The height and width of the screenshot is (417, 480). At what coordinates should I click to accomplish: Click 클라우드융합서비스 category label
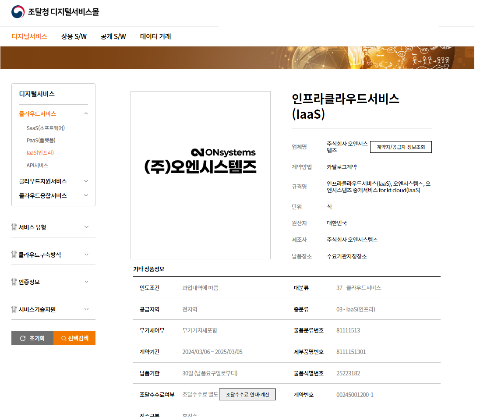(43, 196)
